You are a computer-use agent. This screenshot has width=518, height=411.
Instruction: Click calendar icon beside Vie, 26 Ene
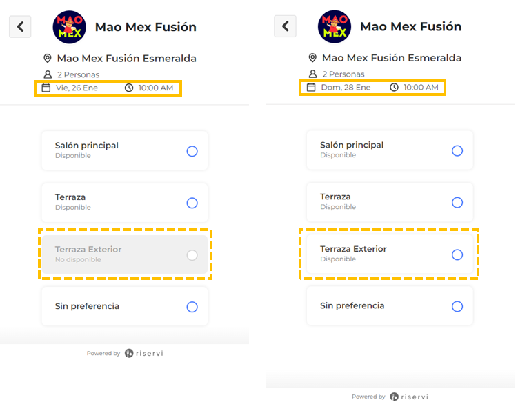46,88
